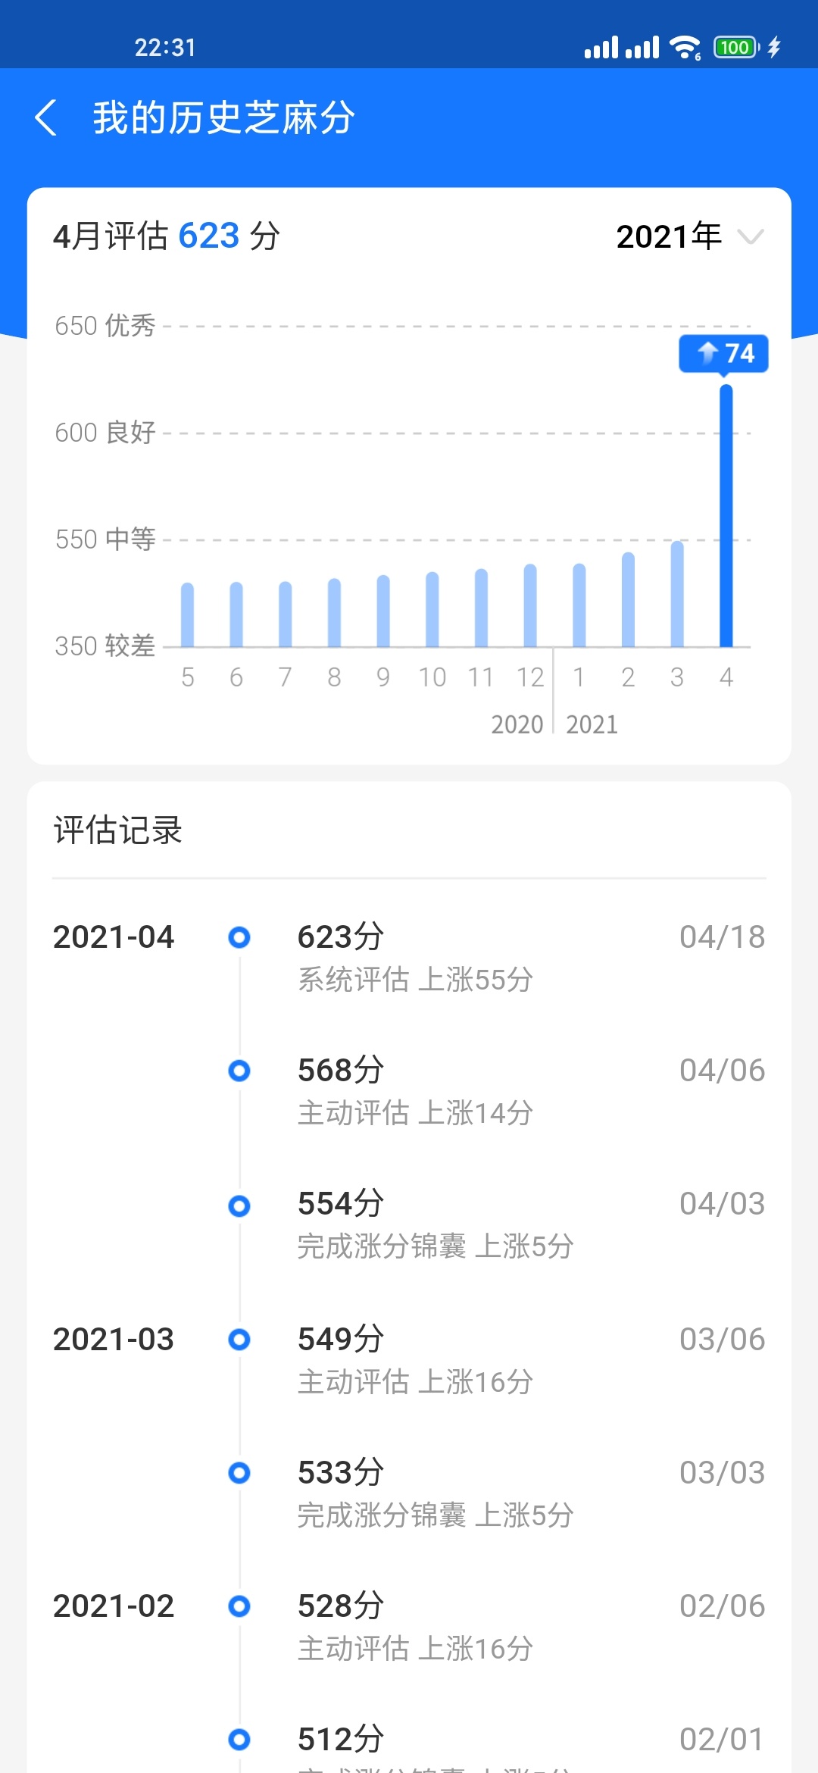
Task: Tap the 549分 record entry
Action: coord(409,1360)
